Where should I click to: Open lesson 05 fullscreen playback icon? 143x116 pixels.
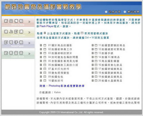pyautogui.click(x=41, y=61)
